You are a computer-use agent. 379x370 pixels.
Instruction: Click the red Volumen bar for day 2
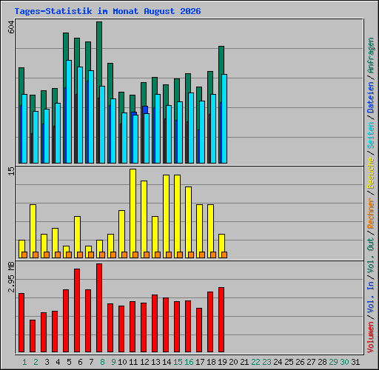33,336
